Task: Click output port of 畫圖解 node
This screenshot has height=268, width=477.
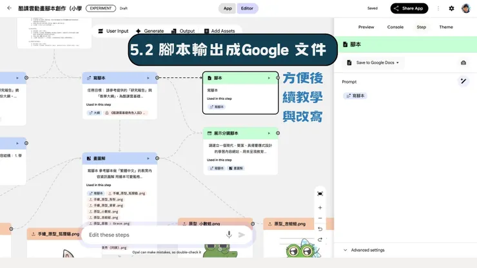Action: [157, 158]
